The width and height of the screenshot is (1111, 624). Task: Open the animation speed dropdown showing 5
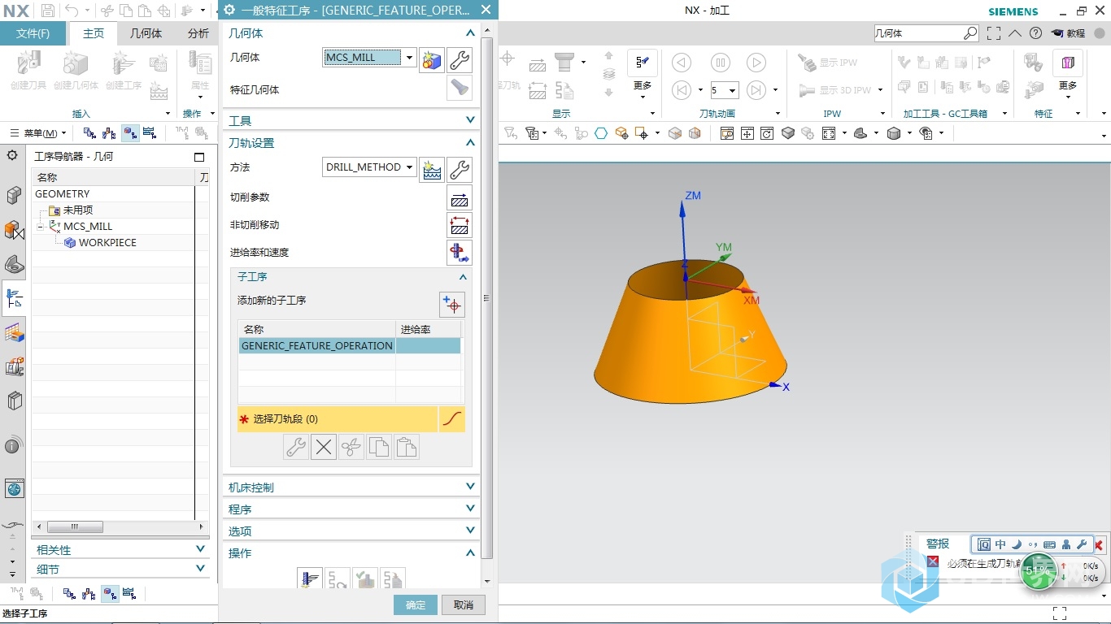[x=732, y=90]
